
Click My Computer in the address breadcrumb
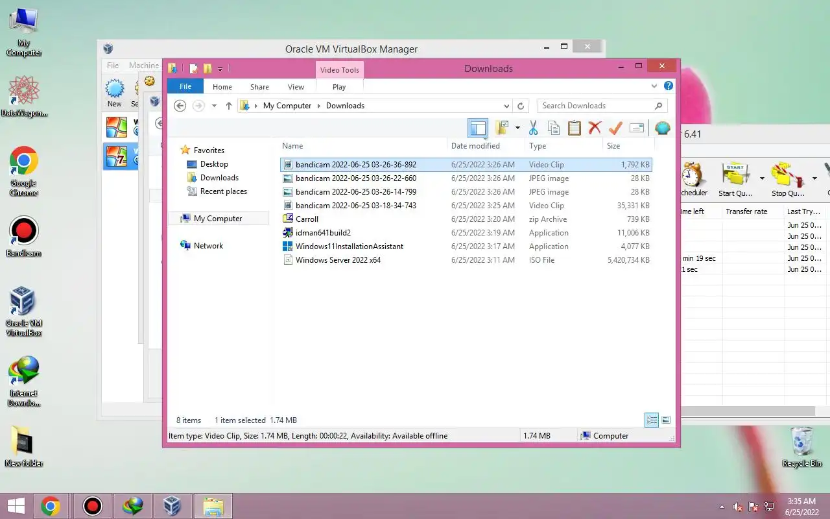(x=287, y=106)
